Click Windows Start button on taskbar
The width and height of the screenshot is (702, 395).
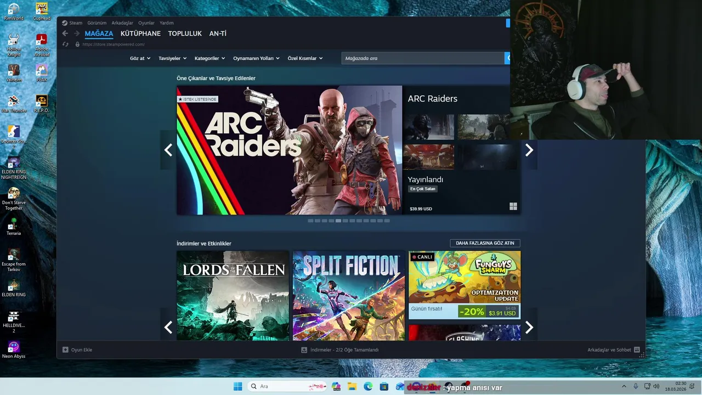(x=237, y=386)
